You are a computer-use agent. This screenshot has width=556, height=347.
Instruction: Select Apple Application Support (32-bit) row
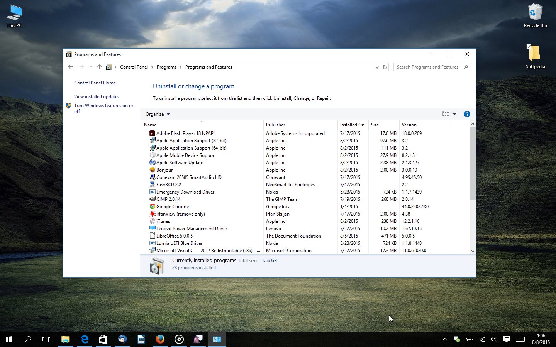295,140
